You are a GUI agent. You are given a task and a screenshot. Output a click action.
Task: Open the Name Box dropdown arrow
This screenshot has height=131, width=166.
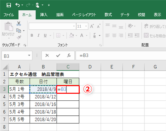29,55
